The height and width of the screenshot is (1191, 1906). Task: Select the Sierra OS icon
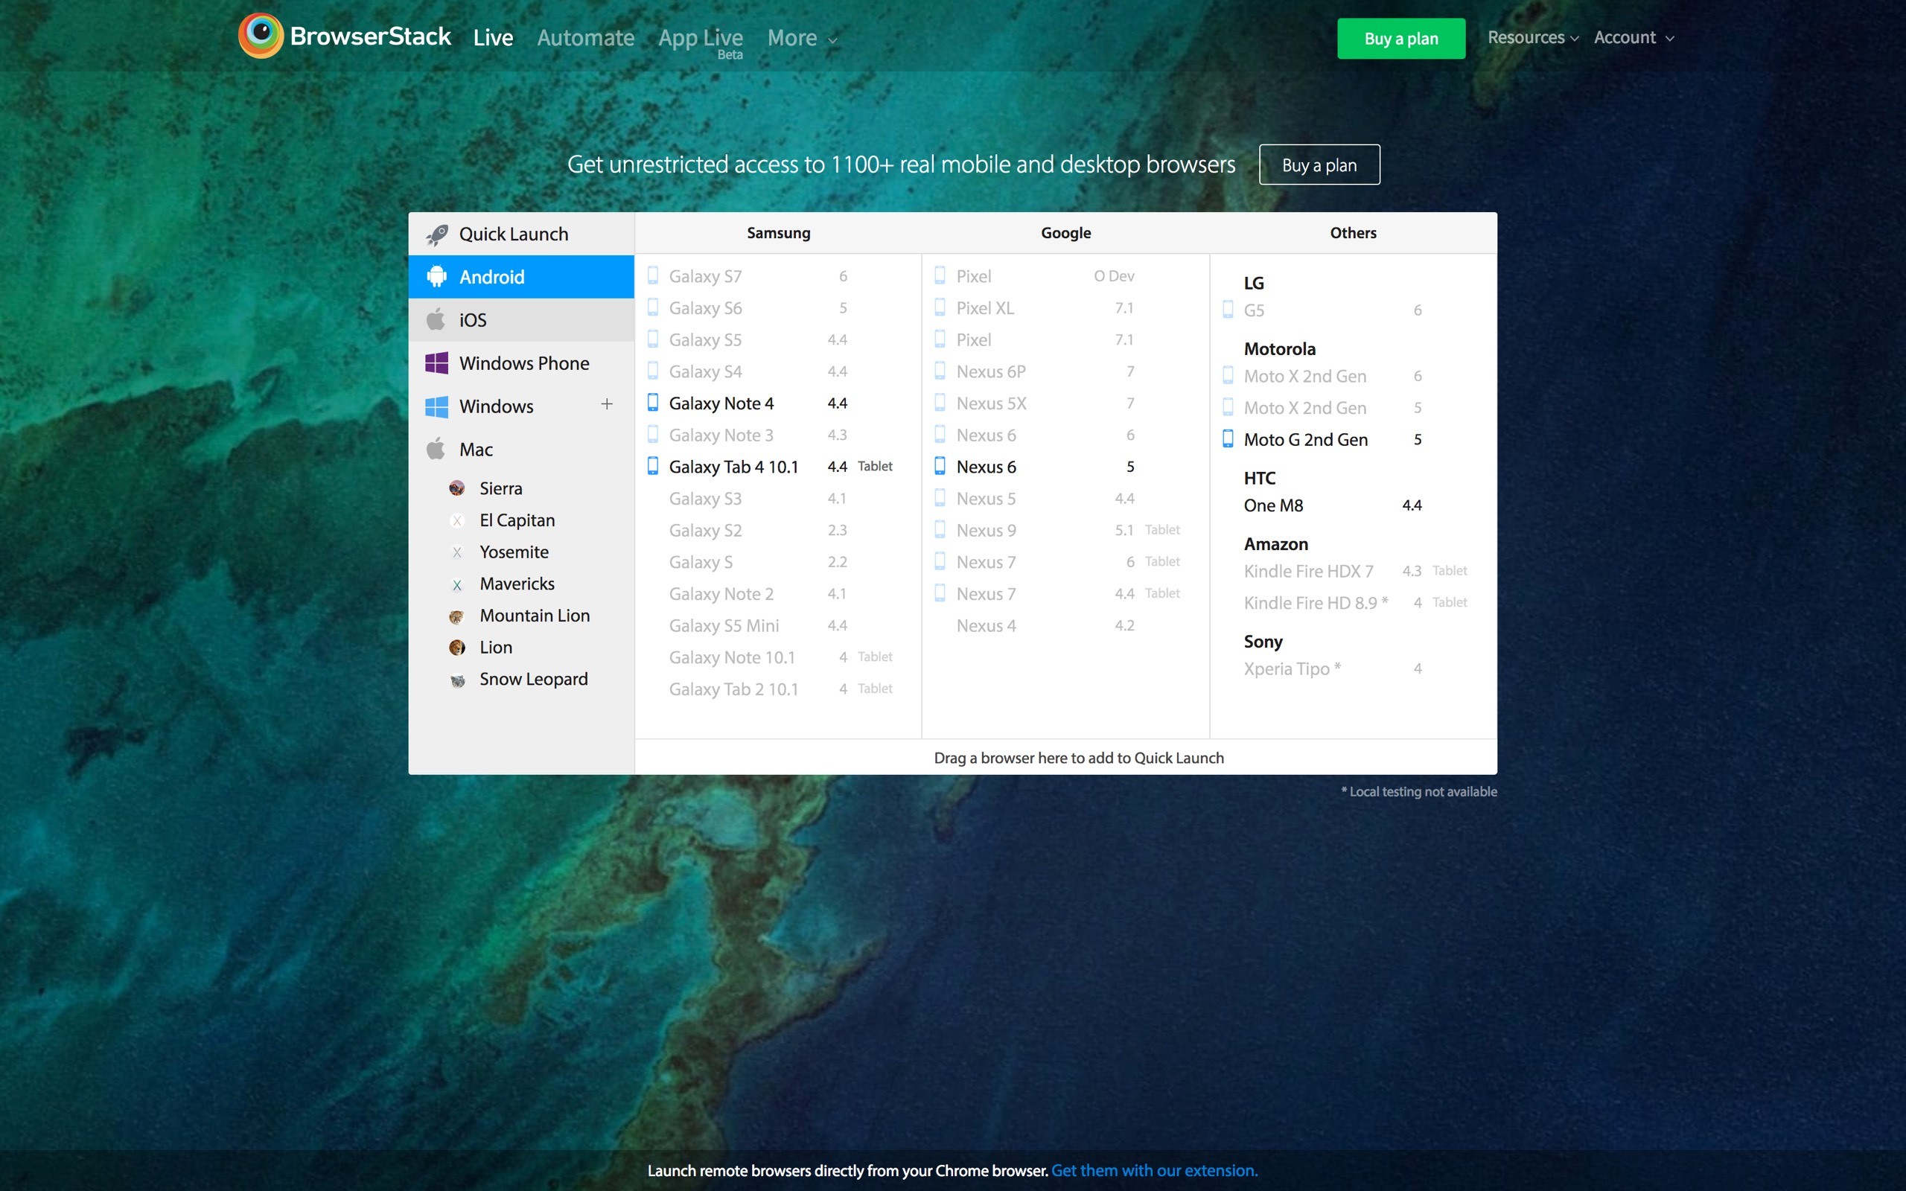[457, 488]
